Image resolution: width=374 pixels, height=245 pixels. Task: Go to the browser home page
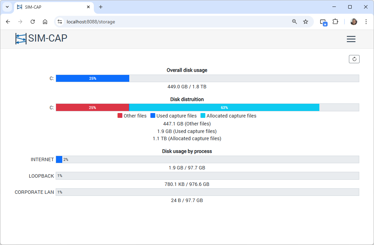(45, 22)
